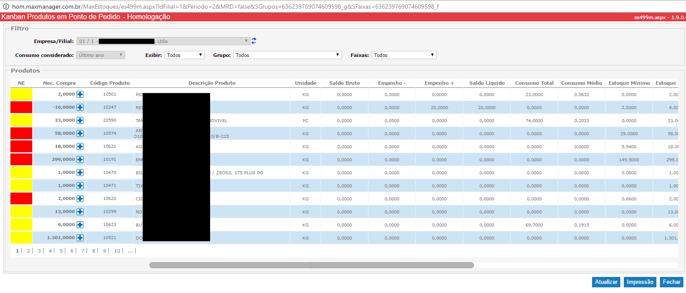Click Estoque Mínimo value 149,5000
The width and height of the screenshot is (686, 293).
(629, 160)
